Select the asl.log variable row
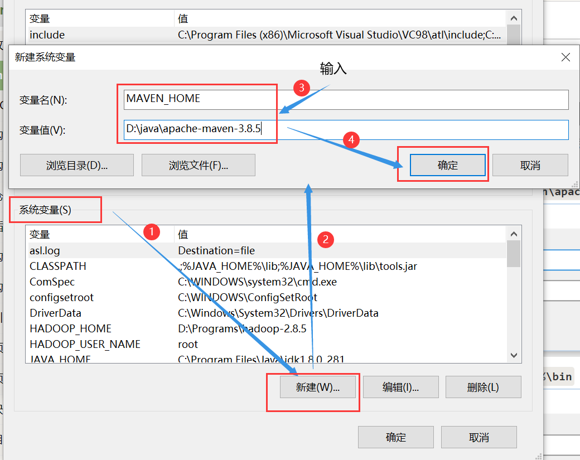This screenshot has height=460, width=580. click(267, 250)
